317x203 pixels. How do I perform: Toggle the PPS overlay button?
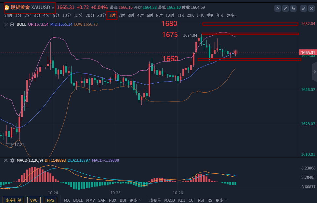50,200
